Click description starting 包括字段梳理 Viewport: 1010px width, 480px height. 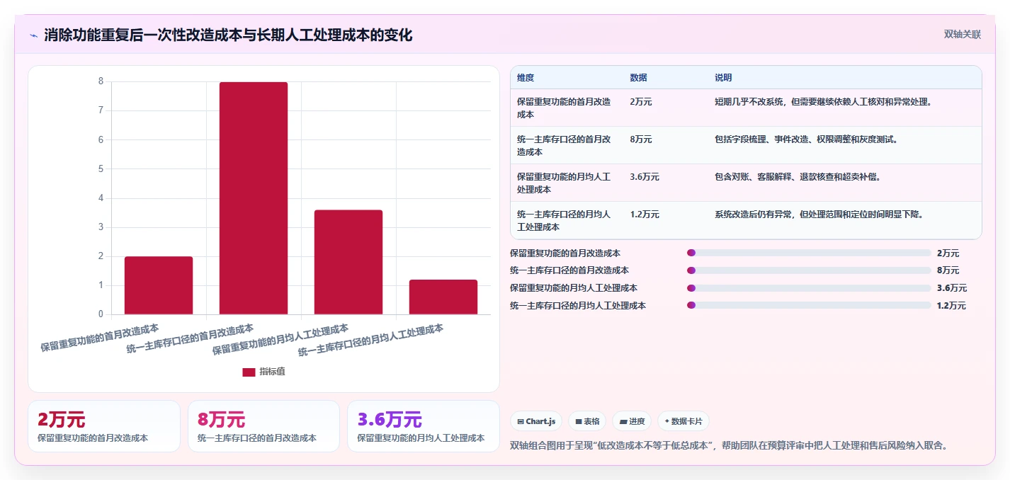coord(807,139)
